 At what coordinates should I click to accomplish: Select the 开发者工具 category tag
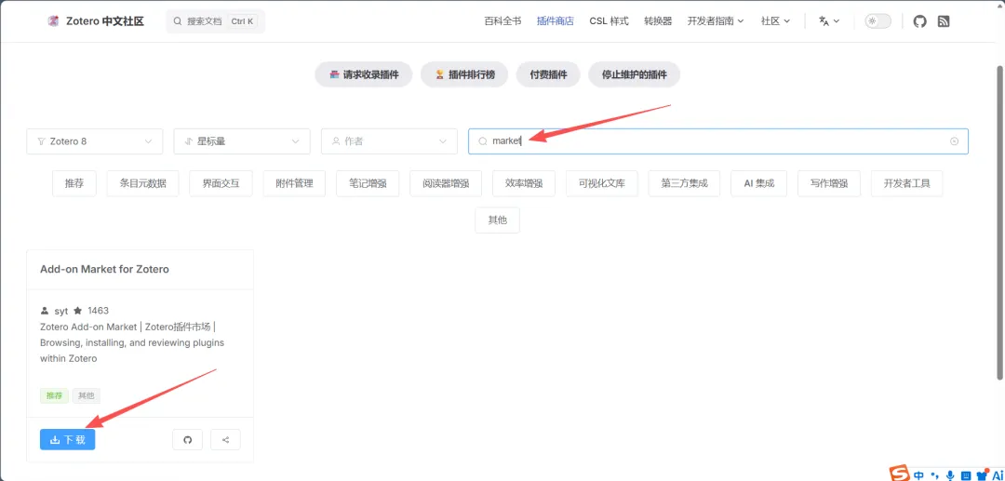907,183
